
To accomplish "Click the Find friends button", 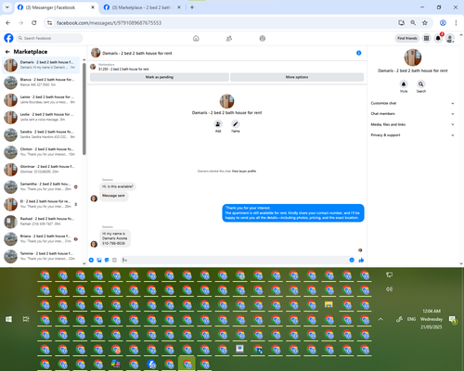I will pyautogui.click(x=407, y=38).
